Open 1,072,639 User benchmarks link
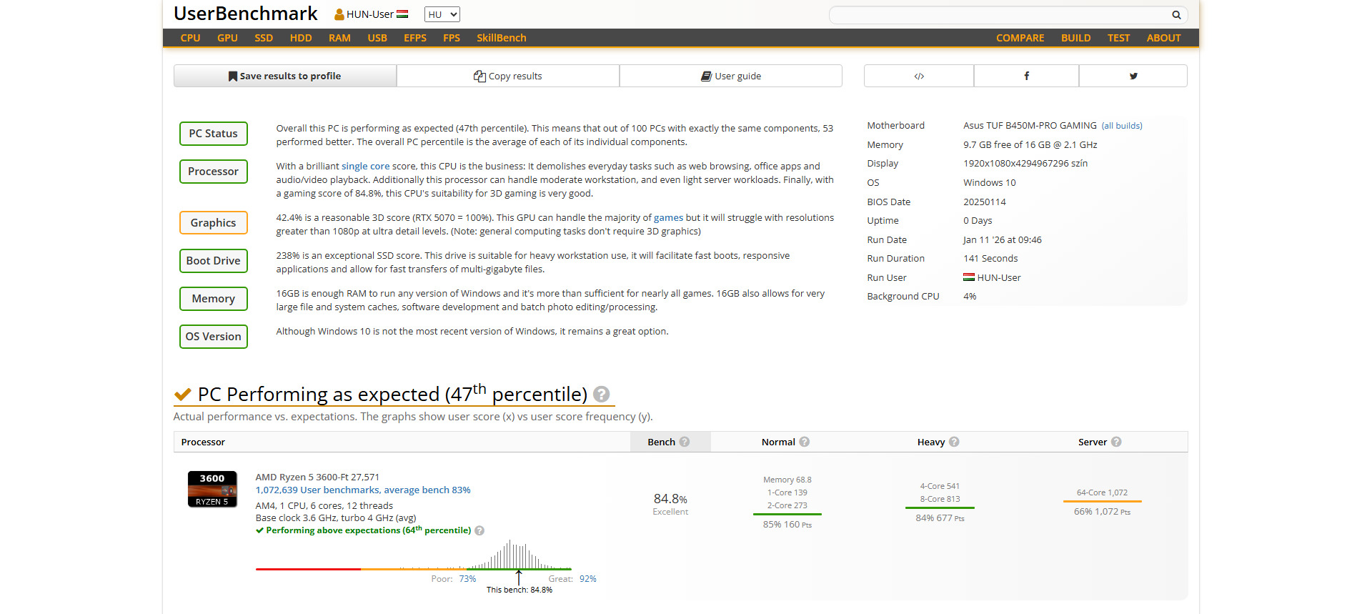Screen dimensions: 1357x614 [x=363, y=490]
